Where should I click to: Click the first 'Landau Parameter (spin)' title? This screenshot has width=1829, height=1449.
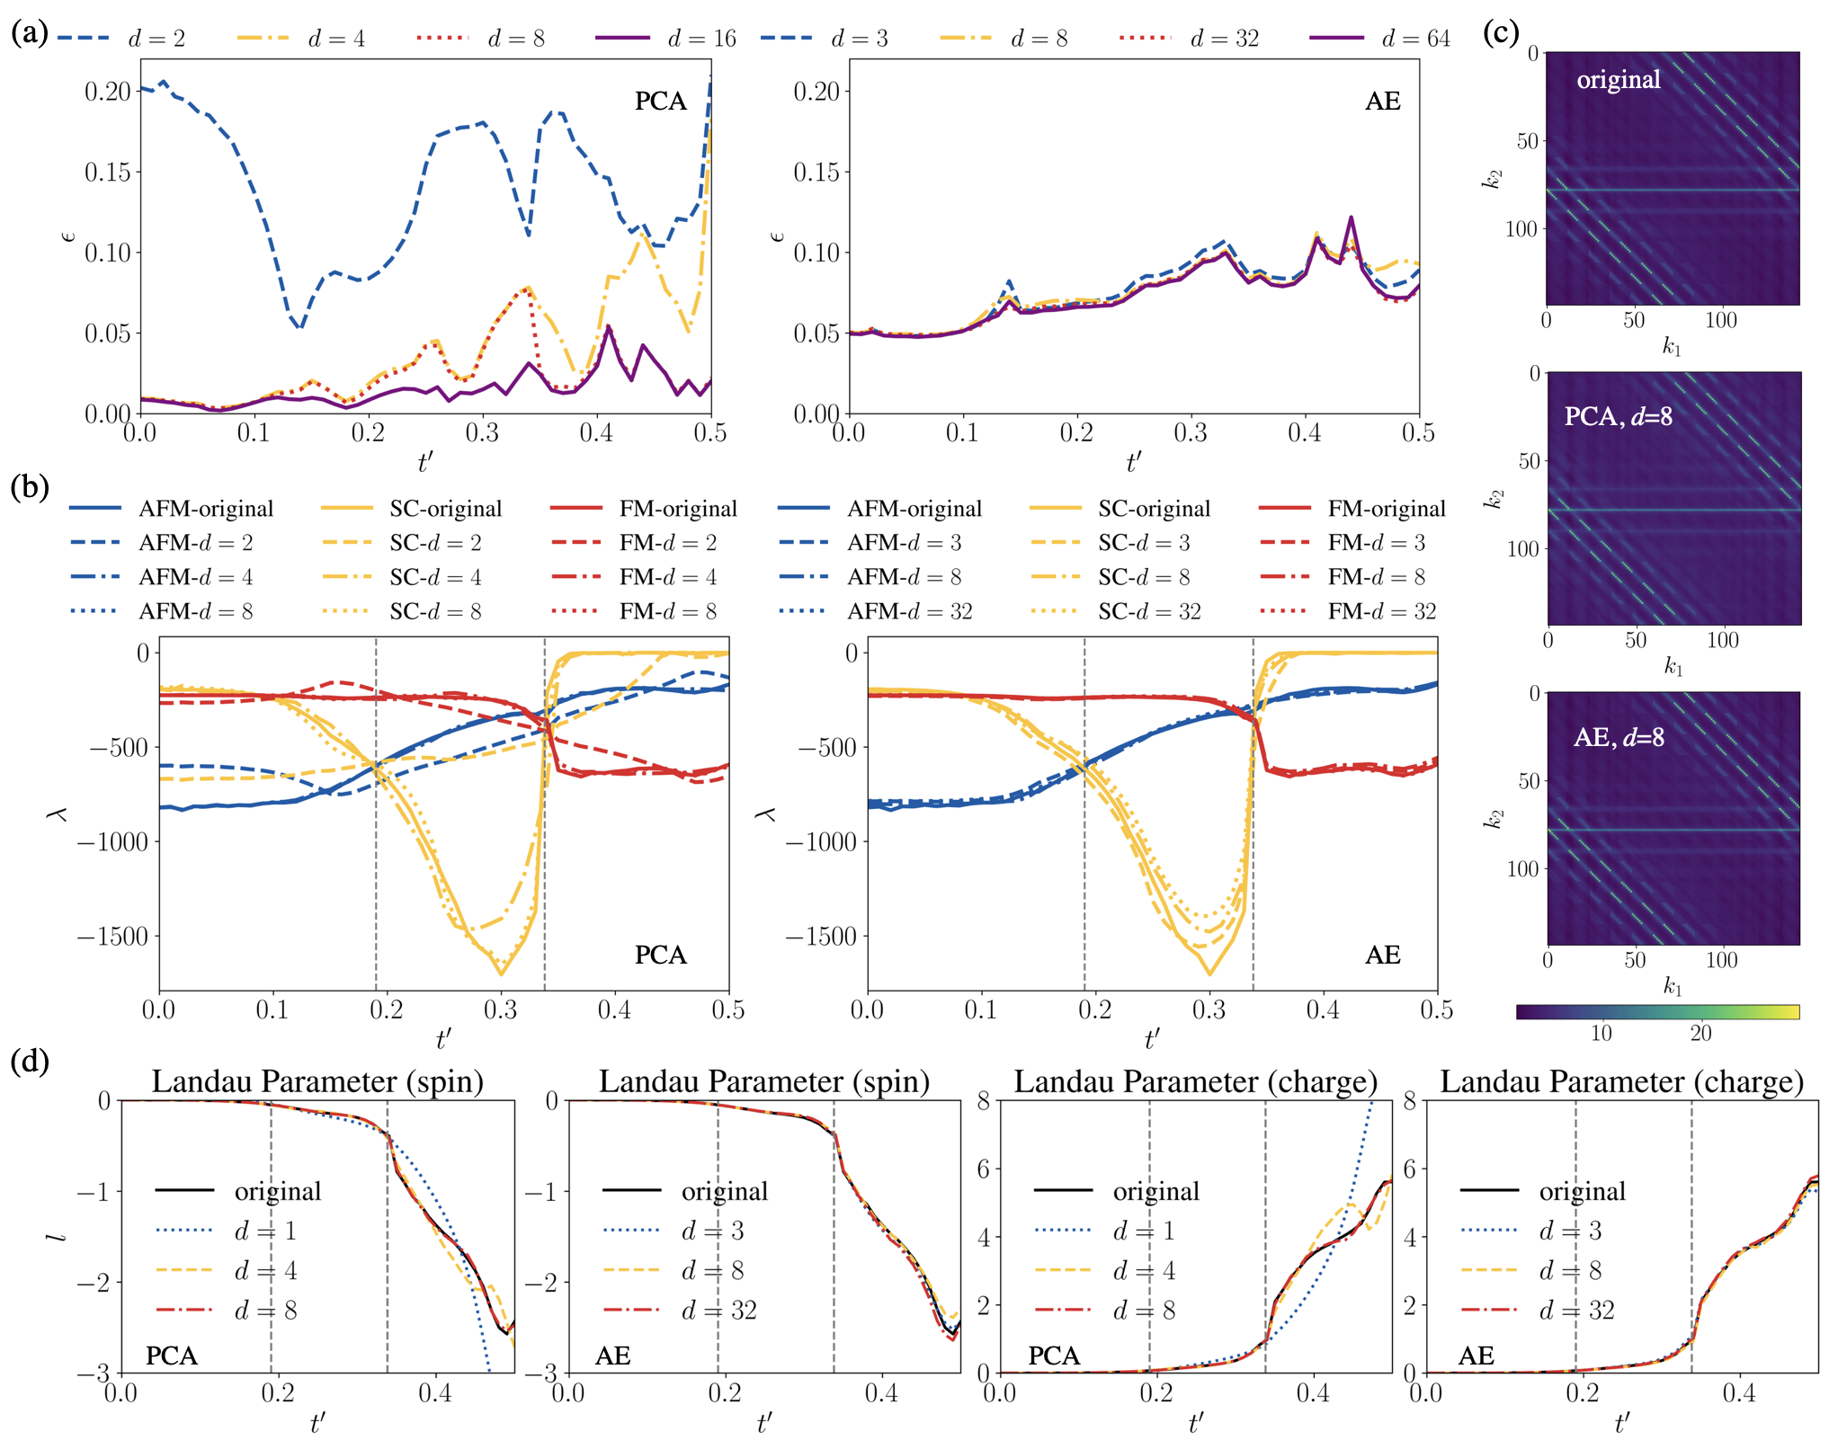(x=317, y=1081)
